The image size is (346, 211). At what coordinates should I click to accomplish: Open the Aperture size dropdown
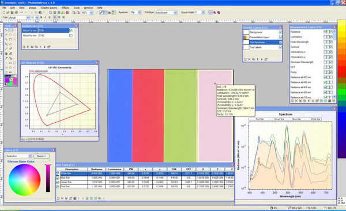140,12
